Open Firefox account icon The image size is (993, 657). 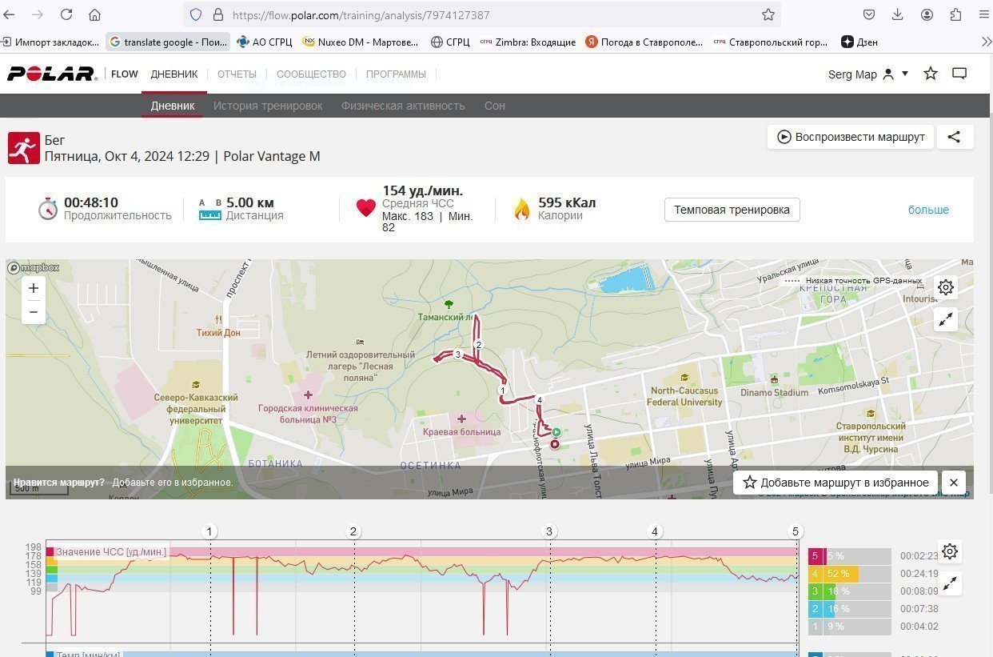click(927, 14)
